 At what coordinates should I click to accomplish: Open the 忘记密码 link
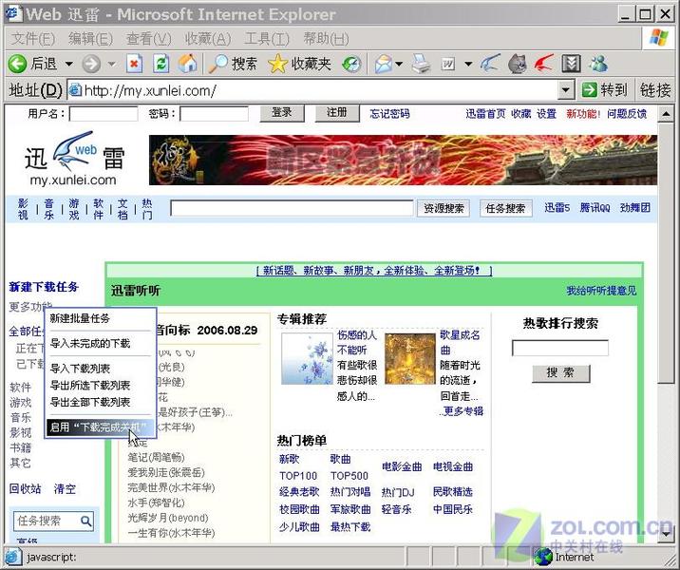pos(389,114)
